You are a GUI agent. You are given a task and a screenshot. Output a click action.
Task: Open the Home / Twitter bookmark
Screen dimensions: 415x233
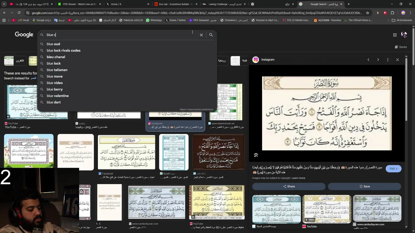[175, 20]
